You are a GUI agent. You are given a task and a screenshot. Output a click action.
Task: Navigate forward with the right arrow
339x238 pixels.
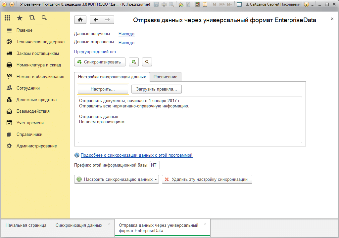pyautogui.click(x=108, y=20)
